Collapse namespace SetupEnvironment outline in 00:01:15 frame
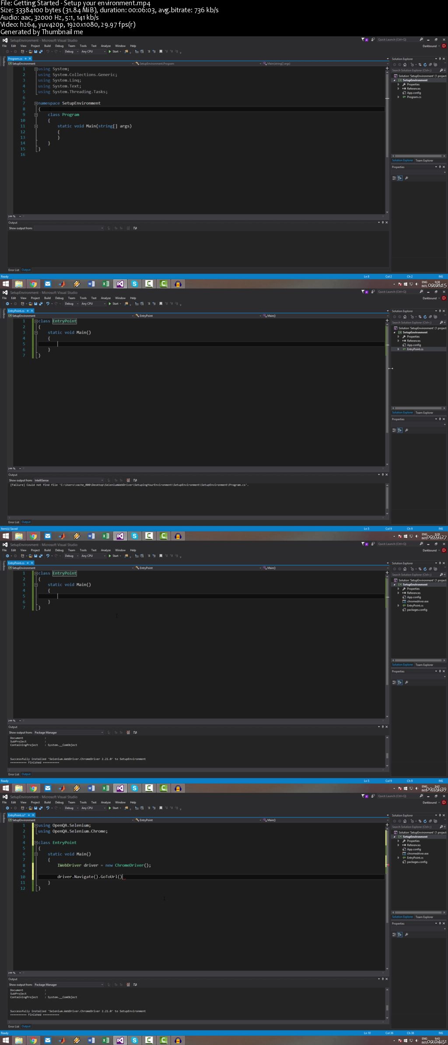This screenshot has width=448, height=1045. pos(36,103)
